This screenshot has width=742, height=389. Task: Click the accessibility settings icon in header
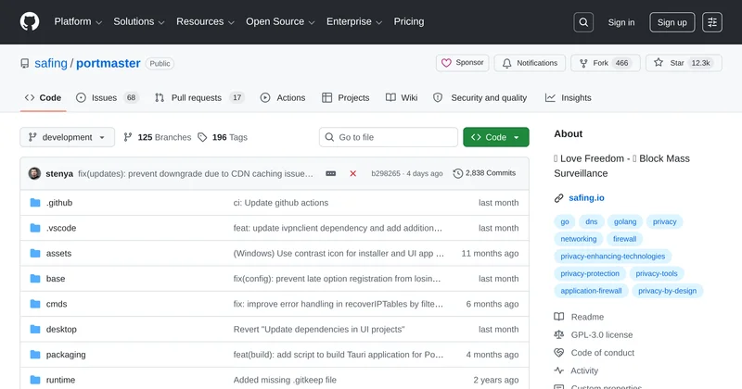click(712, 22)
